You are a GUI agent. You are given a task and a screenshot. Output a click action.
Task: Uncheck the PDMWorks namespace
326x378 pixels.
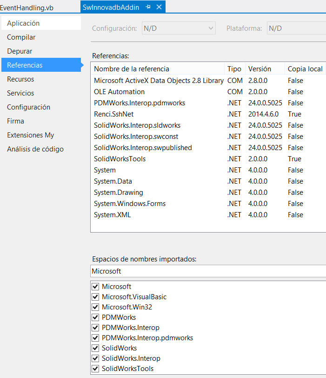pyautogui.click(x=95, y=317)
